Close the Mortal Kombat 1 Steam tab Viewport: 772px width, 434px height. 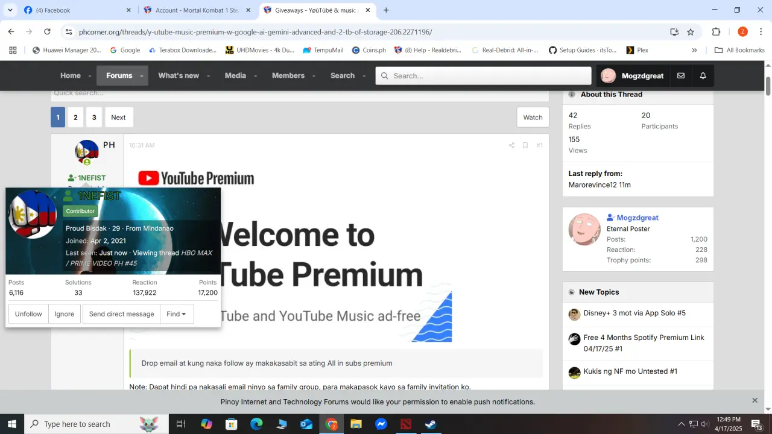click(248, 10)
